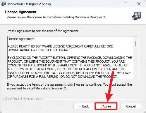Minimize the setup window
This screenshot has width=146, height=113.
112,4
